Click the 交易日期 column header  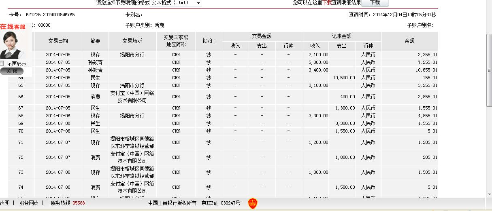pos(58,41)
